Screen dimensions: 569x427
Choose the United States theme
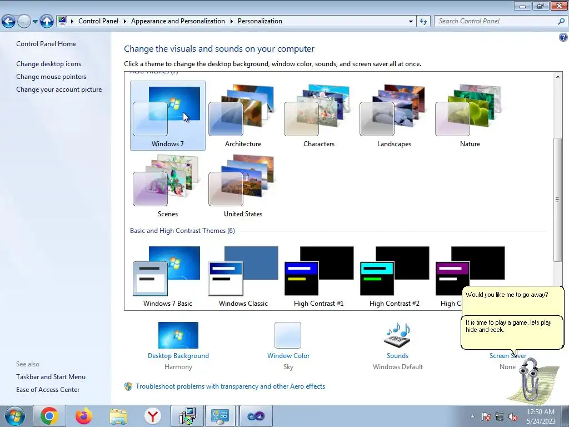coord(243,186)
